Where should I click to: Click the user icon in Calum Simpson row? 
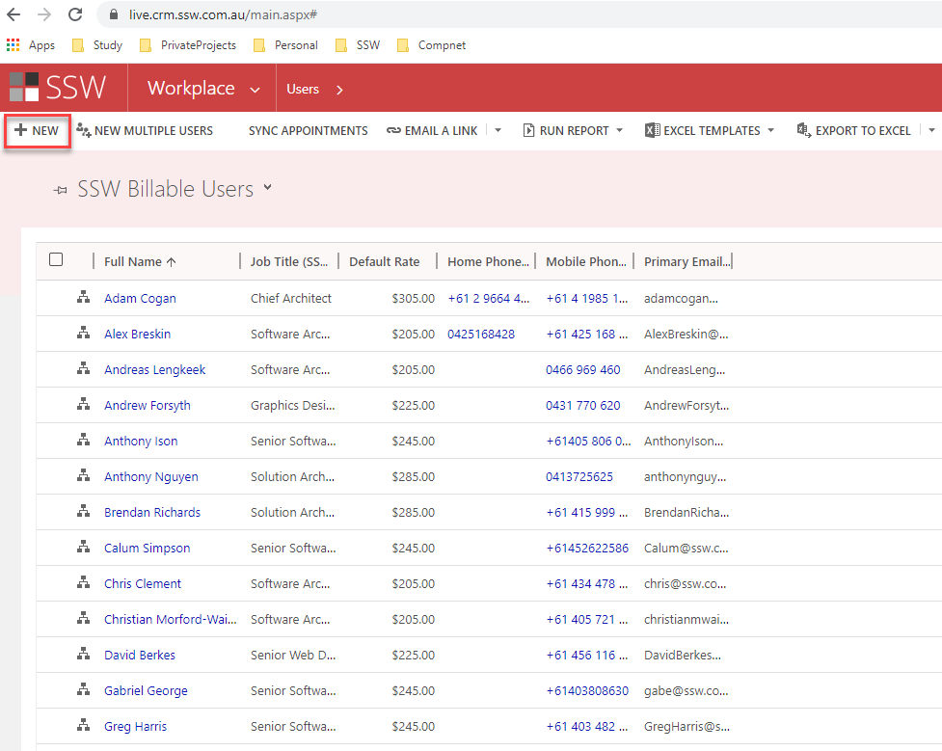(84, 547)
